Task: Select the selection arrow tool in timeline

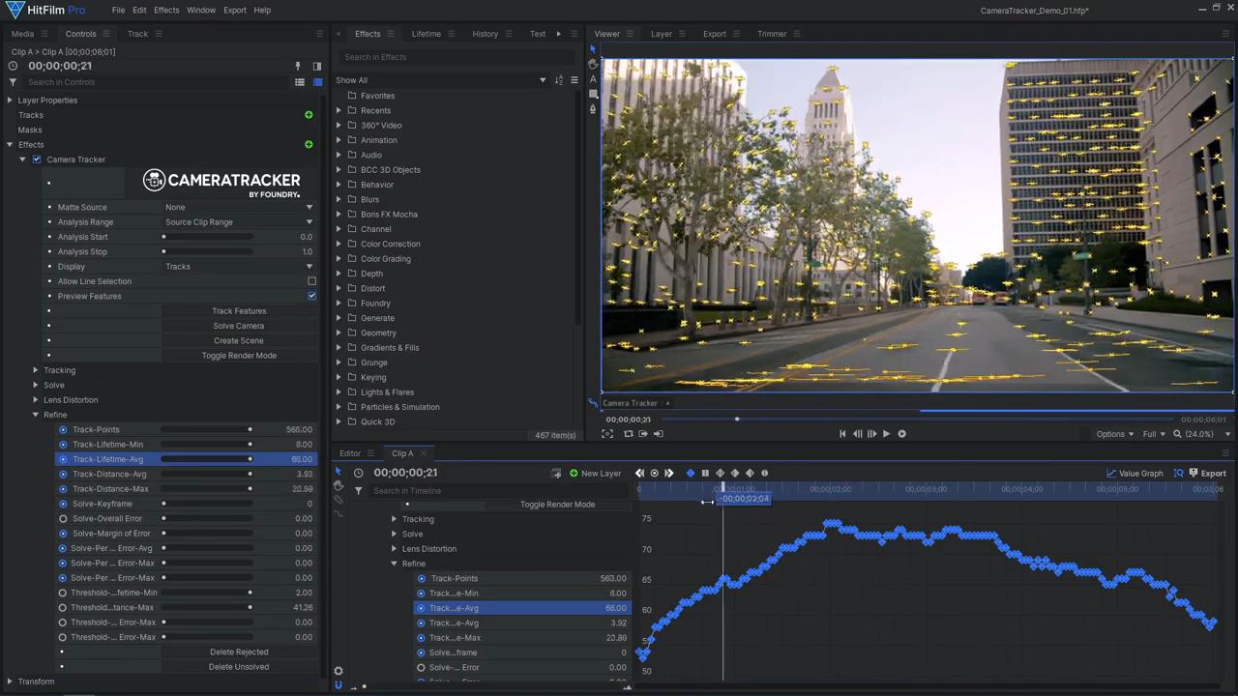Action: click(x=338, y=472)
